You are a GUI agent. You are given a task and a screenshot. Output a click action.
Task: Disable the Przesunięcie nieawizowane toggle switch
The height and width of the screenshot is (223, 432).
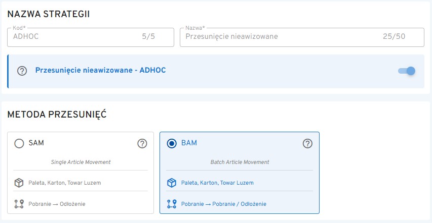tap(407, 71)
